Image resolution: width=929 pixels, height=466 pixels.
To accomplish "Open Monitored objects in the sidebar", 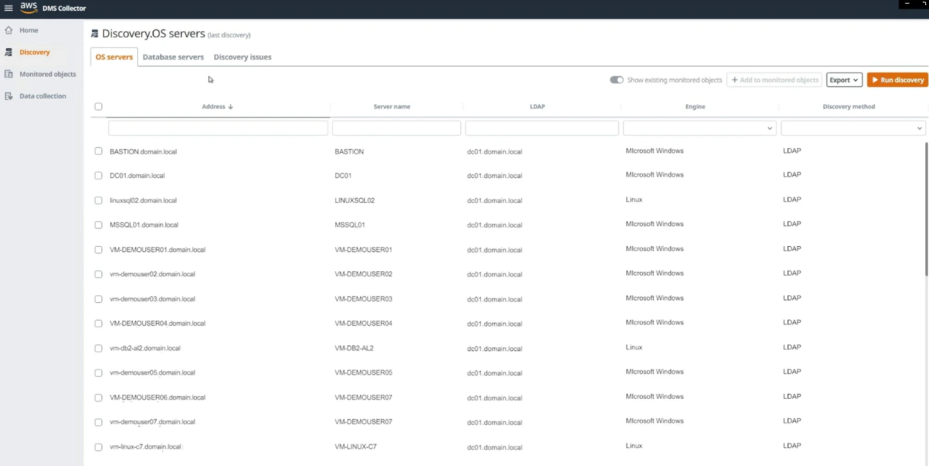I will click(47, 74).
